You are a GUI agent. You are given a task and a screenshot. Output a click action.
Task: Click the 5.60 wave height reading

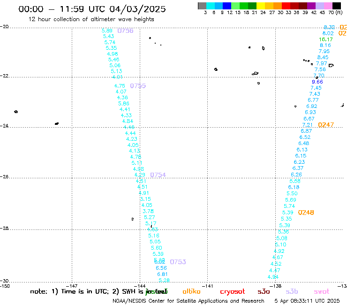pyautogui.click(x=157, y=248)
